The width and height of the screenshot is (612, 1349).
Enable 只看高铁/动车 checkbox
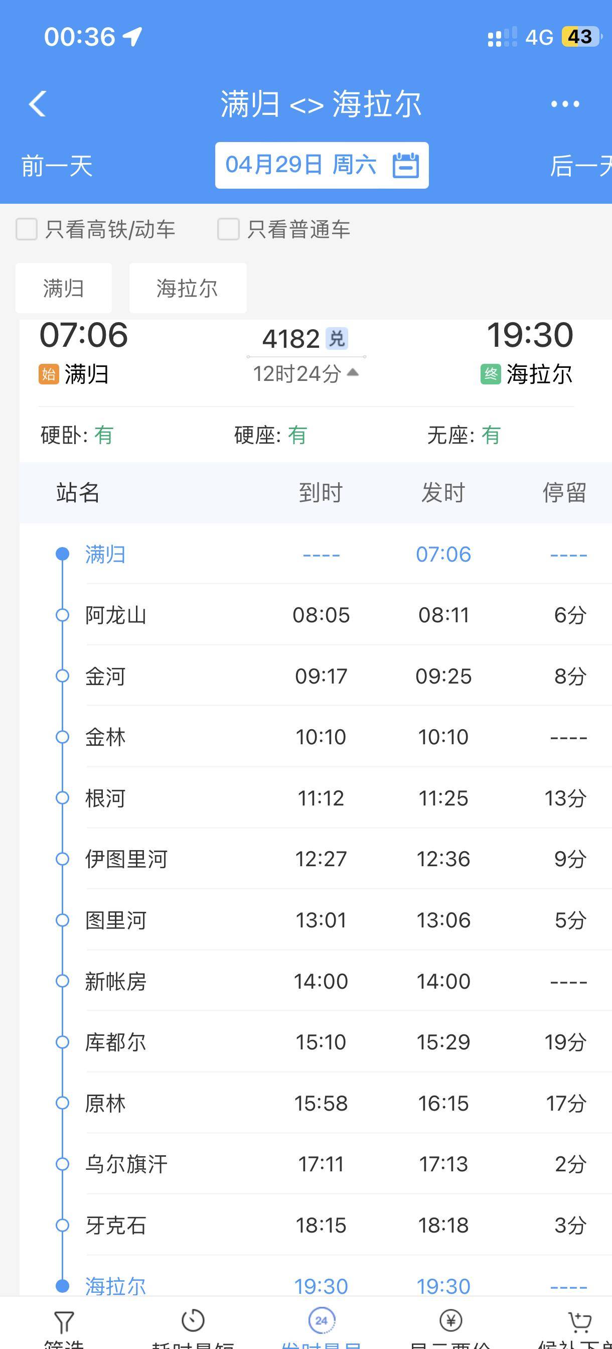tap(27, 229)
